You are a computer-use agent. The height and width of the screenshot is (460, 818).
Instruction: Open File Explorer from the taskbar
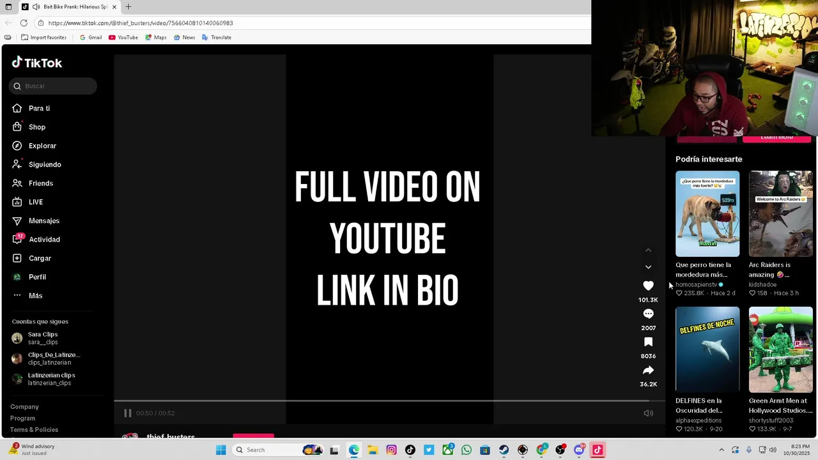tap(373, 450)
